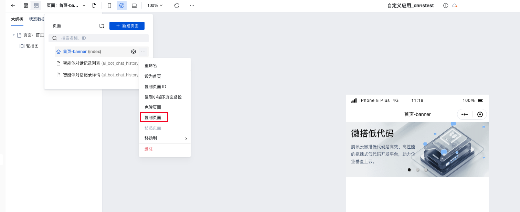Choose 复制页面 ID from context menu

[x=165, y=87]
